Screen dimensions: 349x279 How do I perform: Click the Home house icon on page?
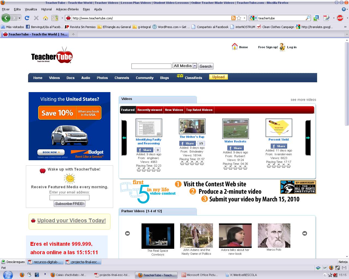tap(234, 47)
